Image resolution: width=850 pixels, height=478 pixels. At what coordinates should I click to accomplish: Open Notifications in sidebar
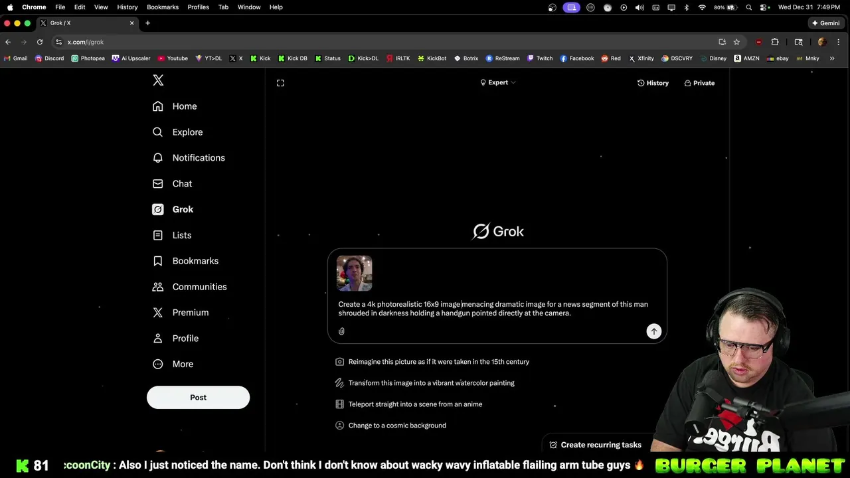(189, 158)
